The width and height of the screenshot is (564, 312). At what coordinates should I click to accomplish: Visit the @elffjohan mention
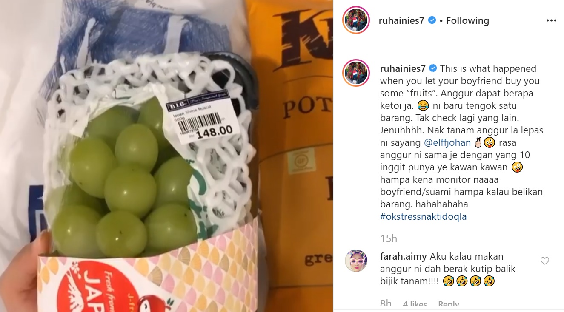point(447,142)
